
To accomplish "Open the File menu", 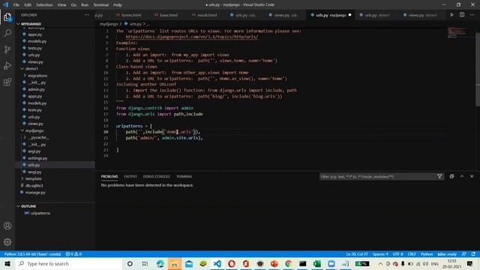I will pyautogui.click(x=16, y=5).
